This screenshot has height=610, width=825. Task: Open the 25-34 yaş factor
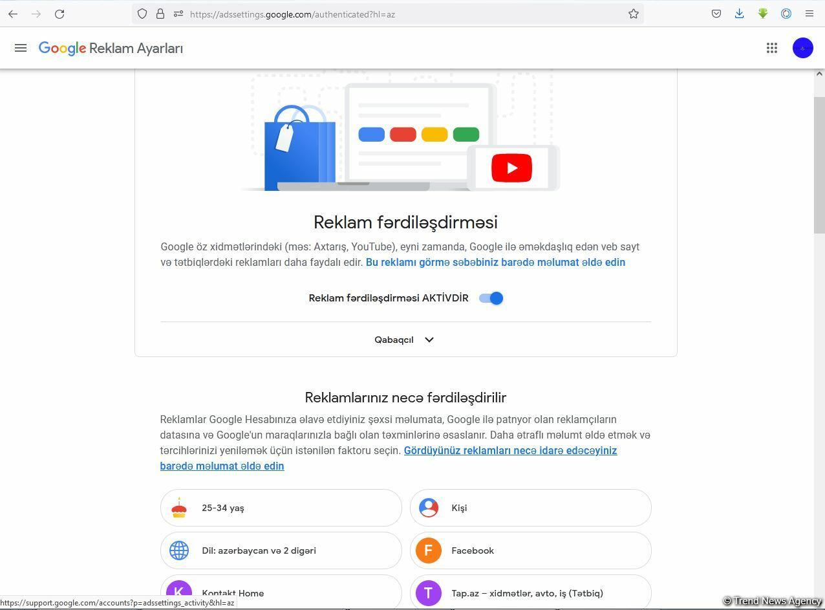pos(281,508)
